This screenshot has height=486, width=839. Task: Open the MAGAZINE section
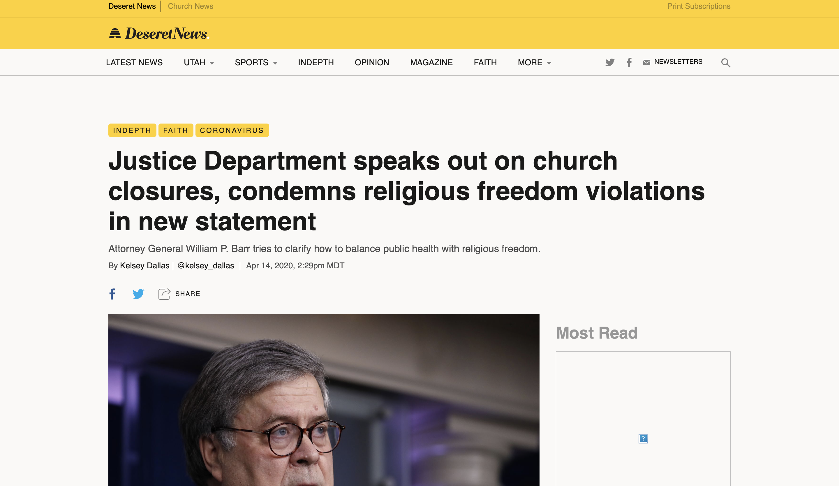tap(431, 63)
